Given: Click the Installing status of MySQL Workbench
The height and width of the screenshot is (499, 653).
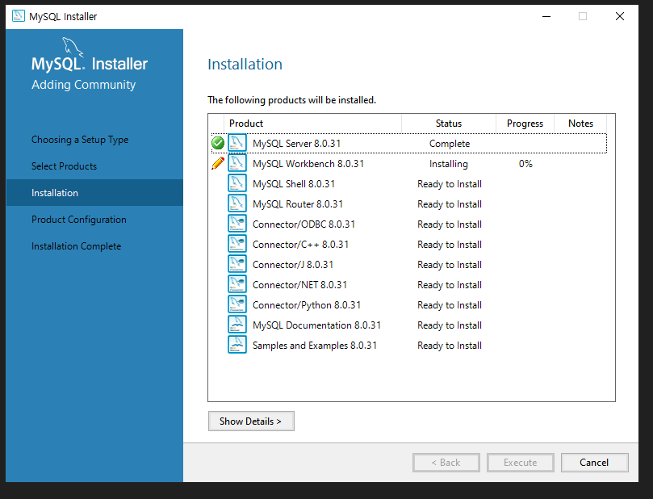Looking at the screenshot, I should [x=449, y=164].
